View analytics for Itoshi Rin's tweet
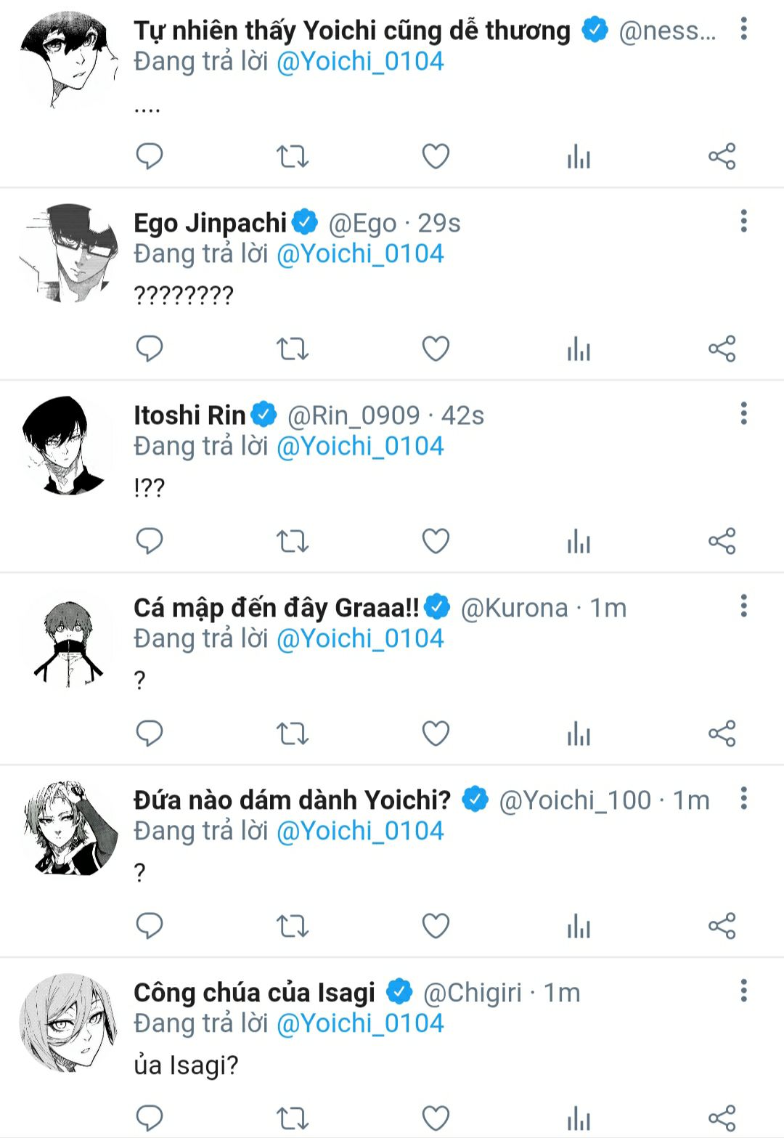The height and width of the screenshot is (1138, 784). pyautogui.click(x=579, y=541)
